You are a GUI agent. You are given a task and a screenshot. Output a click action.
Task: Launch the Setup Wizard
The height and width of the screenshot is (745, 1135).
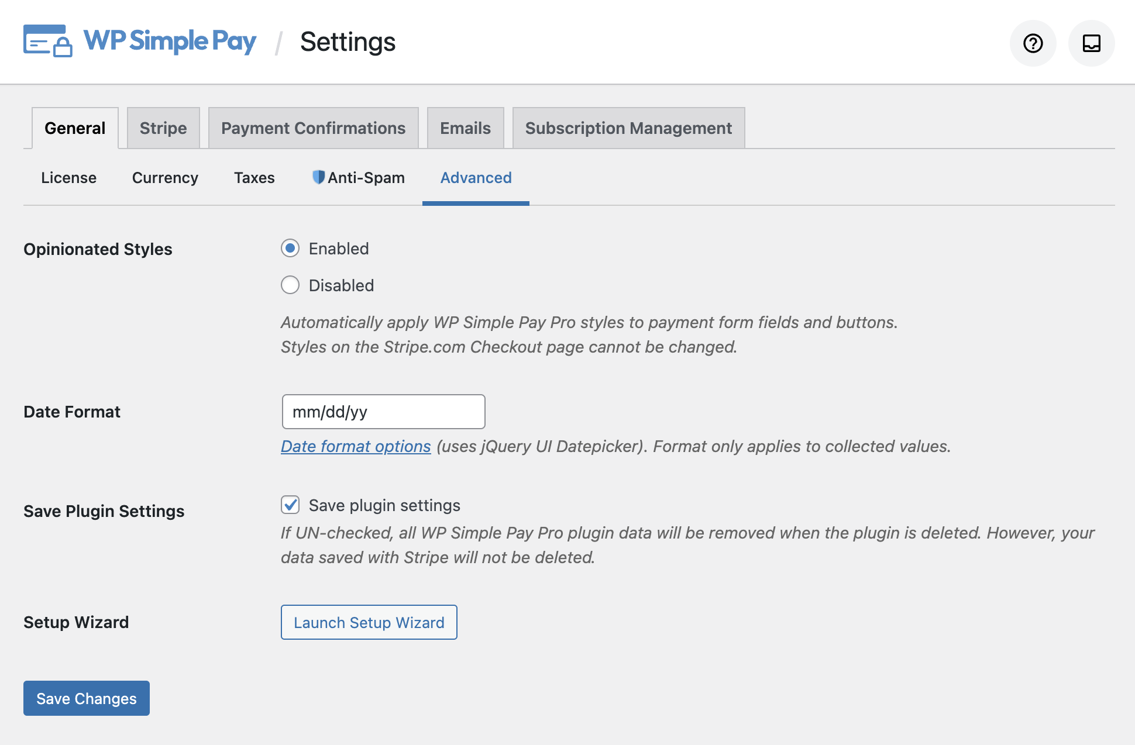tap(369, 622)
